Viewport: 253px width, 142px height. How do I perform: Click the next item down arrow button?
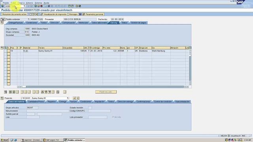pyautogui.click(x=78, y=98)
